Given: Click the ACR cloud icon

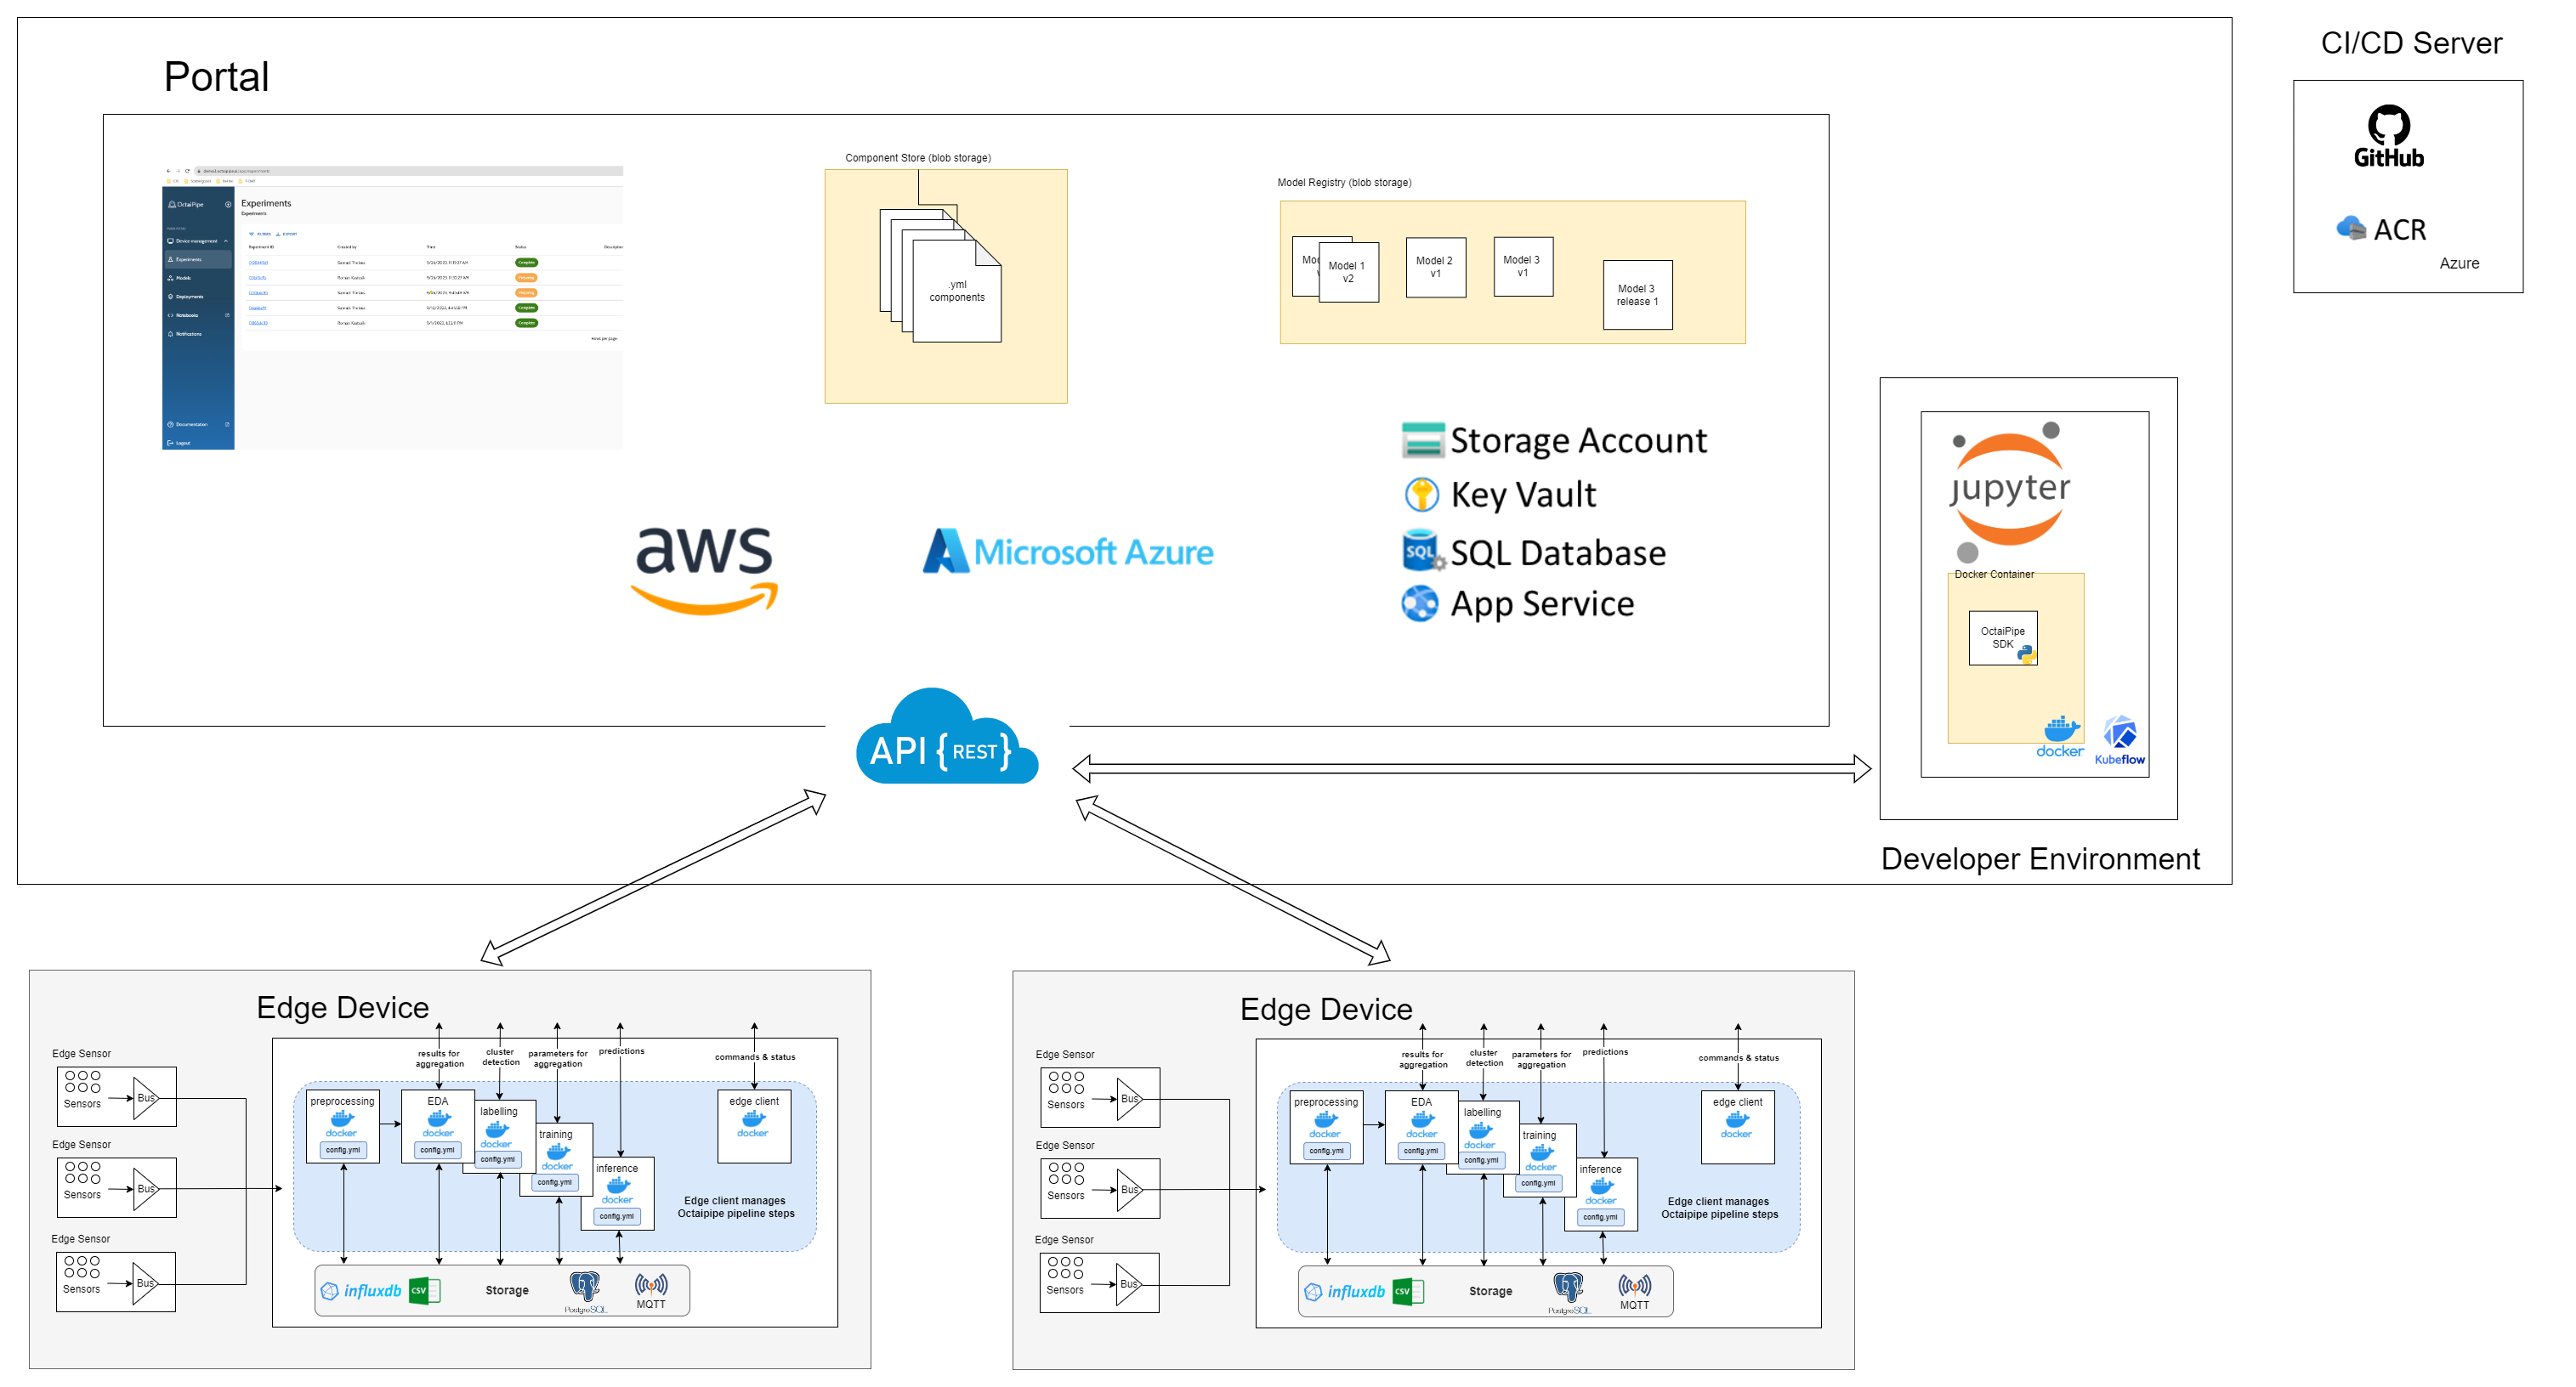Looking at the screenshot, I should tap(2350, 228).
